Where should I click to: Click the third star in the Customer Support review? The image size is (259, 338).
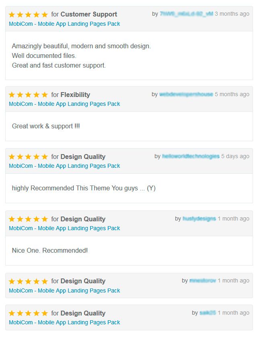[x=28, y=14]
